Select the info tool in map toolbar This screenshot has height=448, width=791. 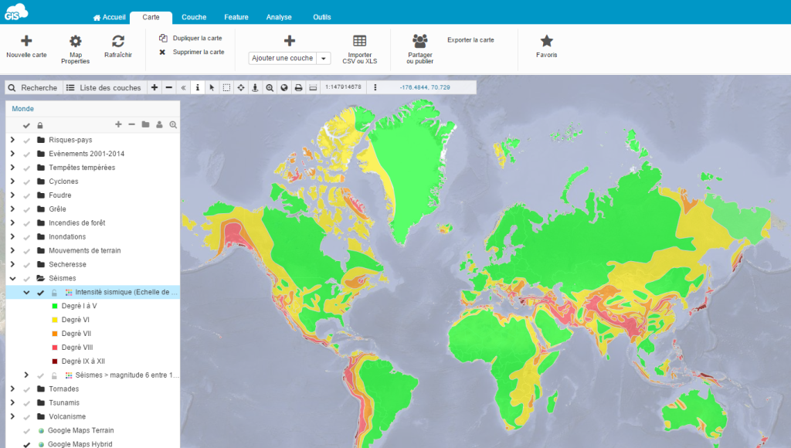(197, 87)
